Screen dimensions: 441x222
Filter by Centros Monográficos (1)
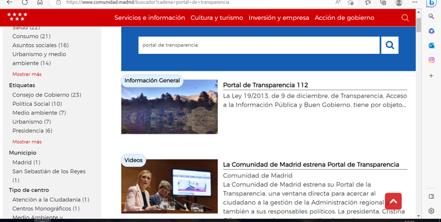point(46,209)
